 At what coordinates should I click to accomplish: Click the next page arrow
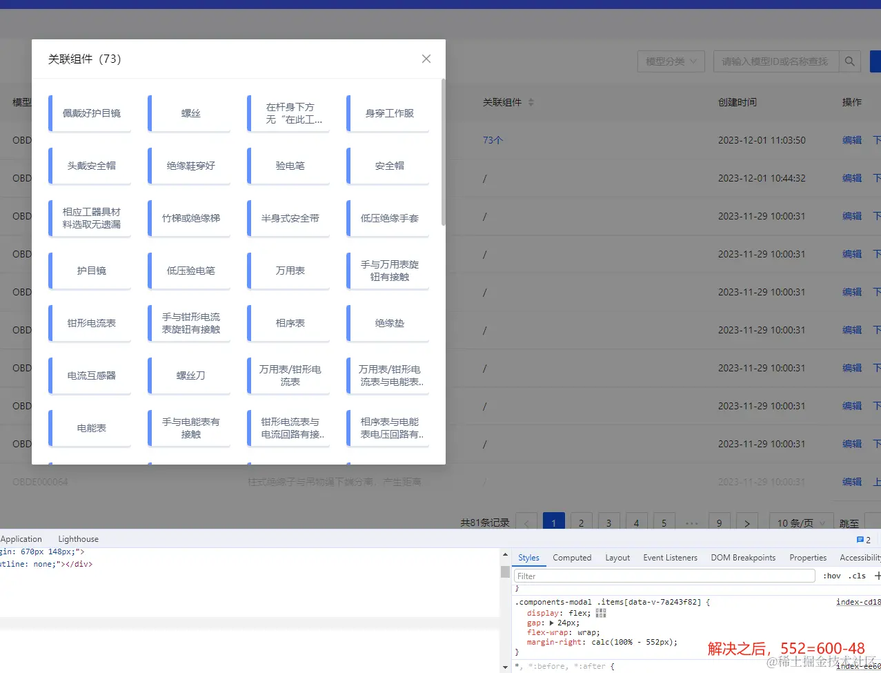(747, 523)
